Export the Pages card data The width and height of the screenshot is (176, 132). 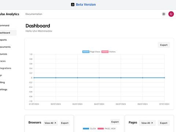(164, 123)
